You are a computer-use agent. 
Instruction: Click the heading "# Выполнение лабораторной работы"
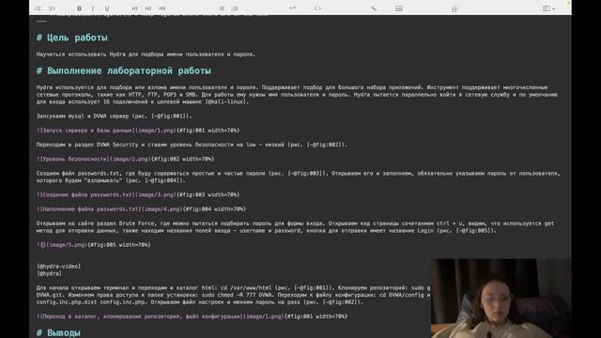click(123, 71)
